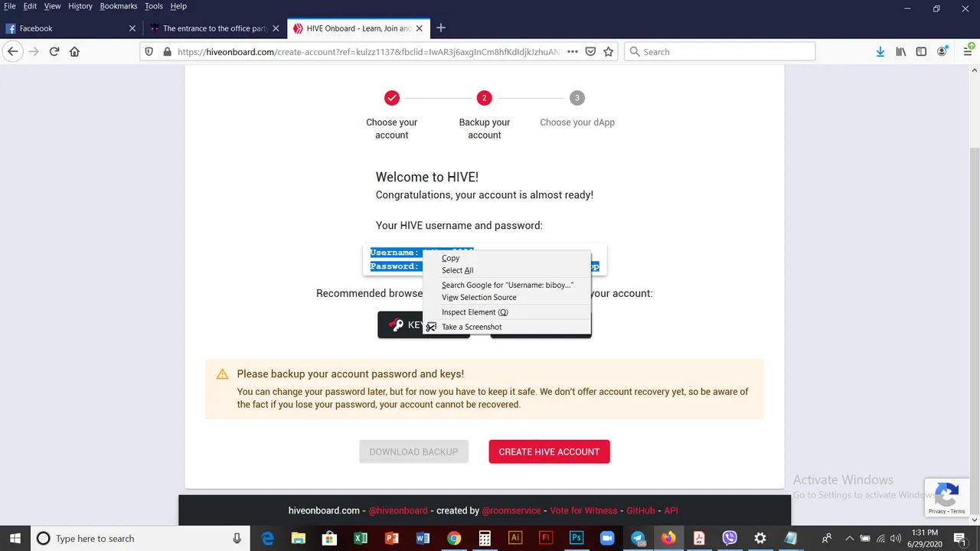Open Word from the taskbar
Screen dimensions: 980x551
click(x=423, y=538)
